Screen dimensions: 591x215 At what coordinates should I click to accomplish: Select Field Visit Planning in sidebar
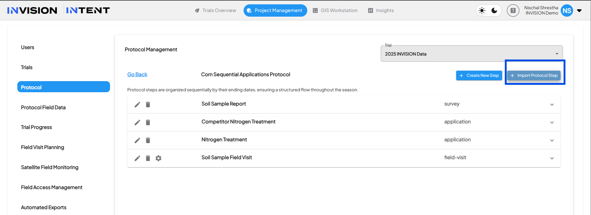point(43,147)
